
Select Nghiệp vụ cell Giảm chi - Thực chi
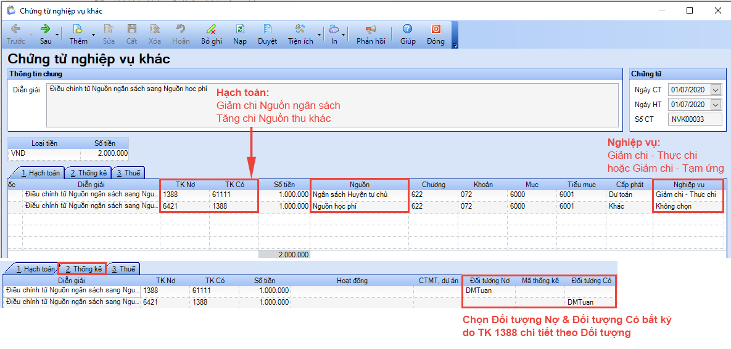tap(688, 195)
